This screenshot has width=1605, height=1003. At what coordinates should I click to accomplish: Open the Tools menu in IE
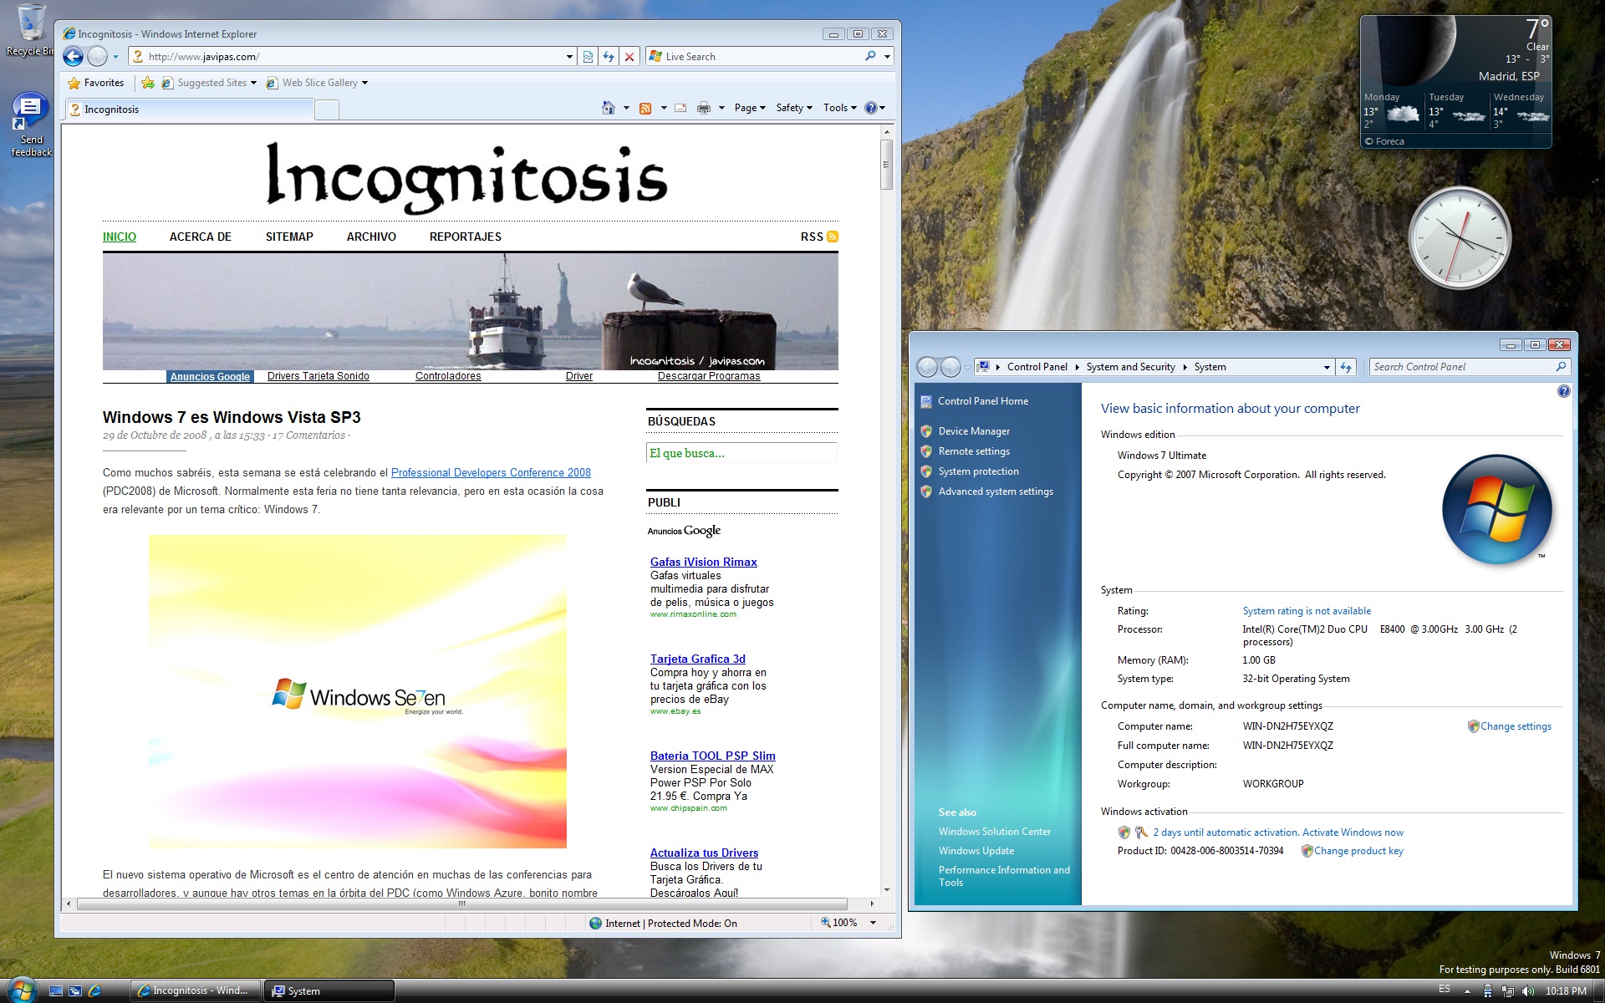[840, 108]
